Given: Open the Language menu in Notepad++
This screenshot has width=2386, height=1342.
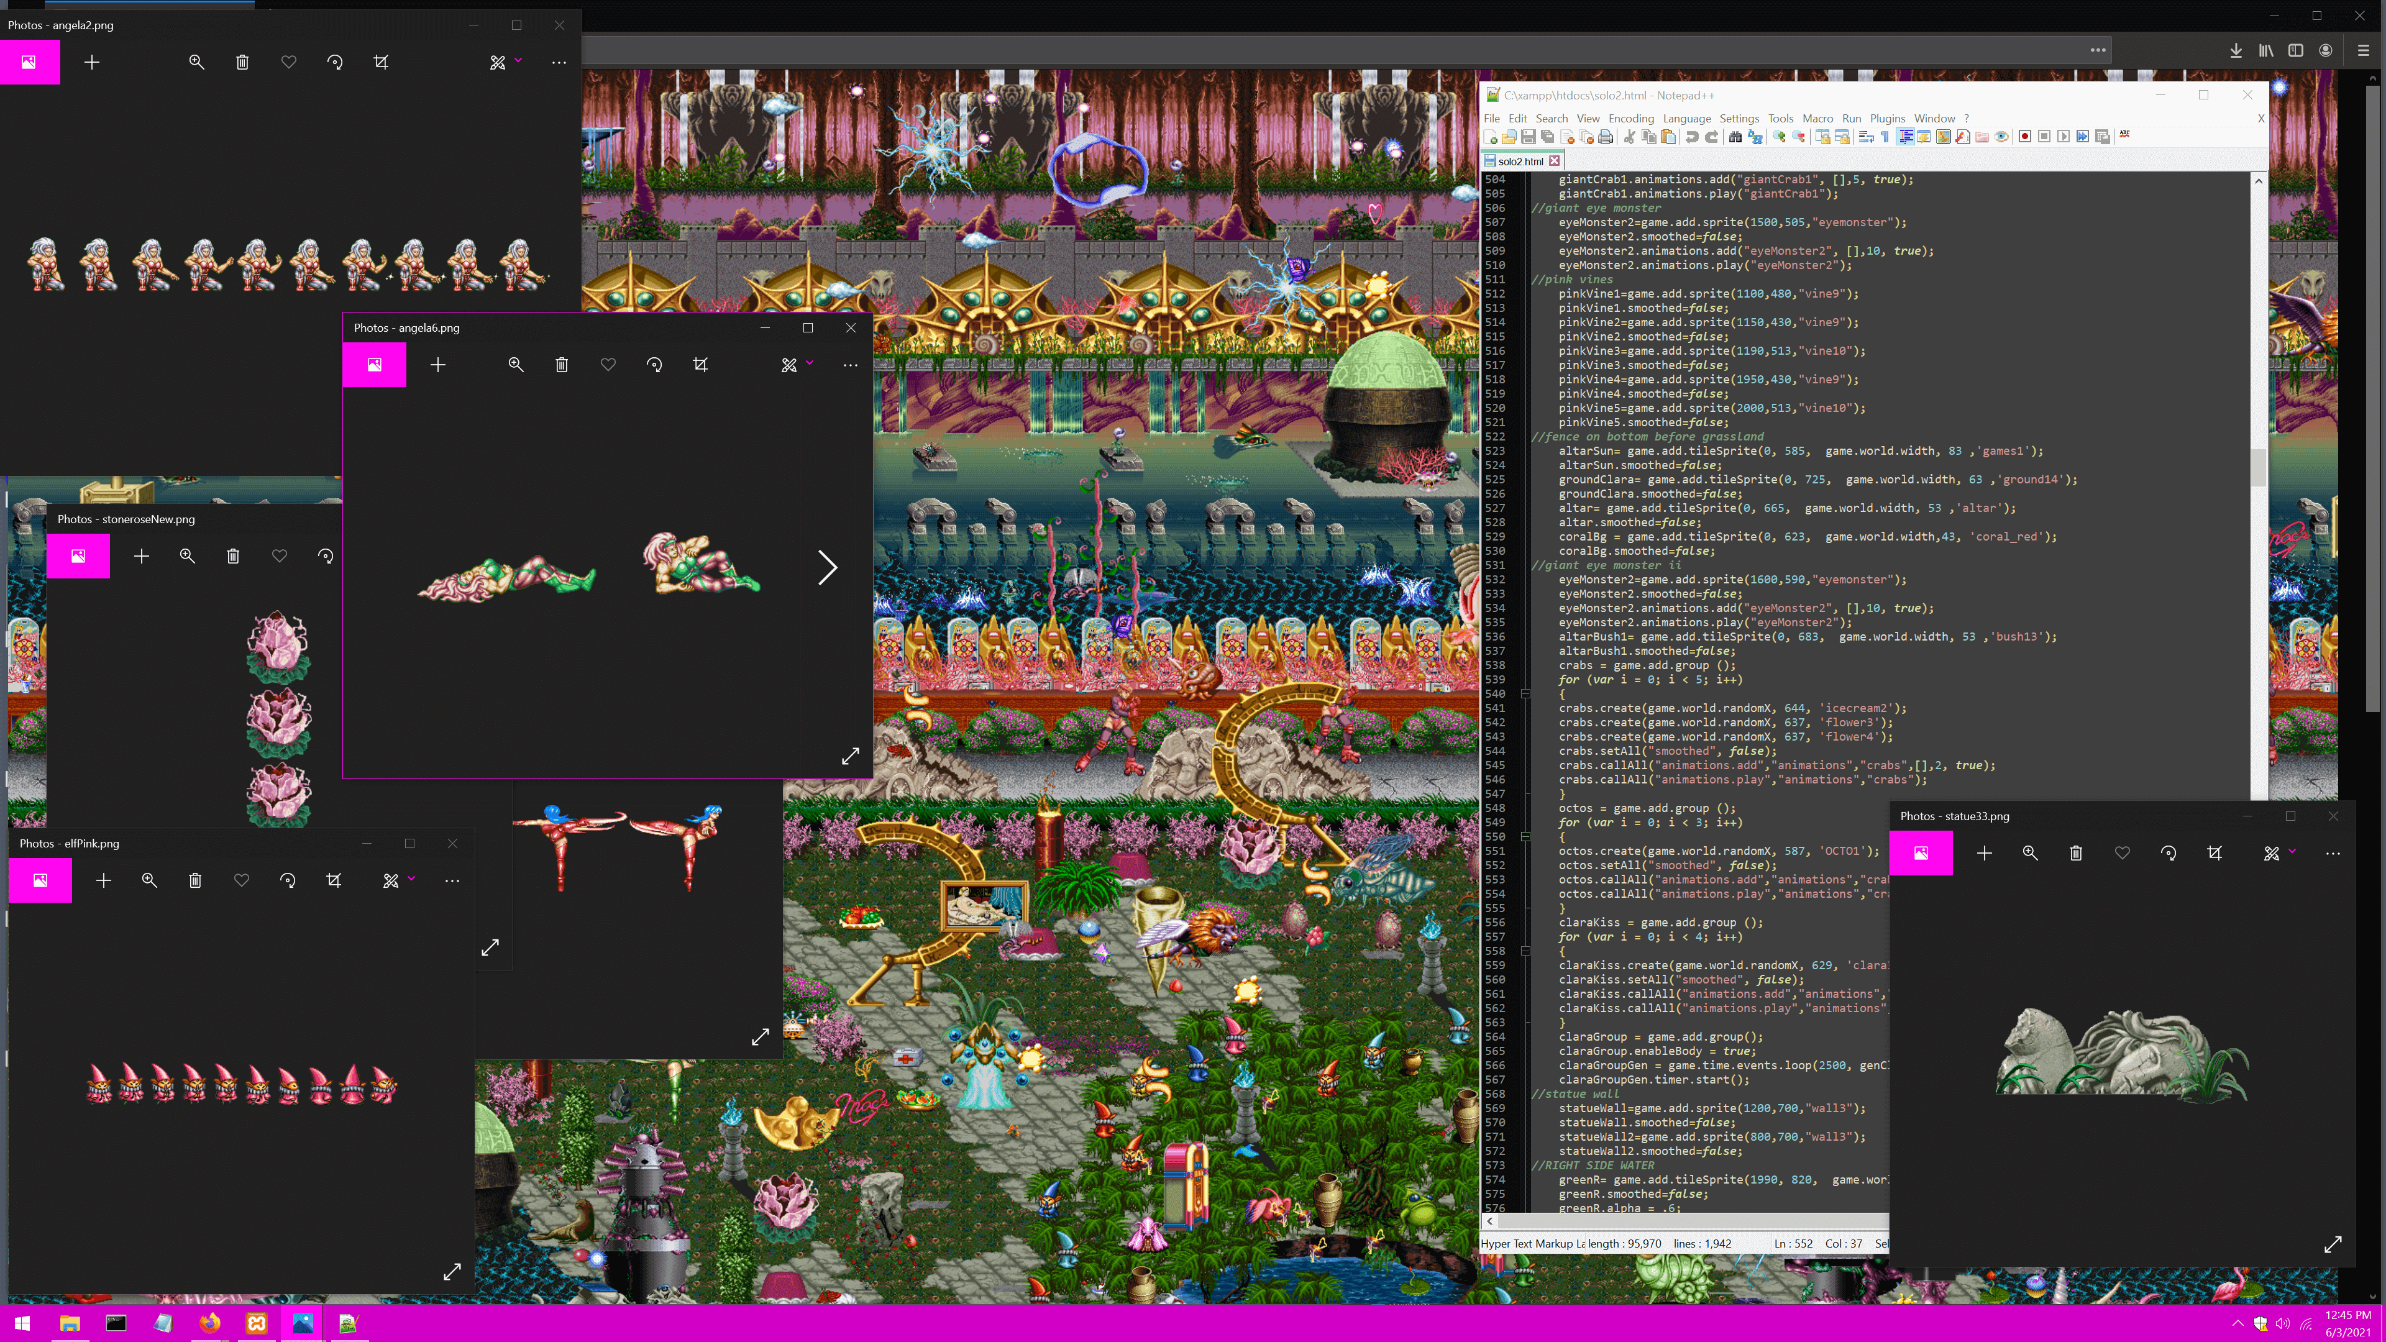Looking at the screenshot, I should point(1687,119).
